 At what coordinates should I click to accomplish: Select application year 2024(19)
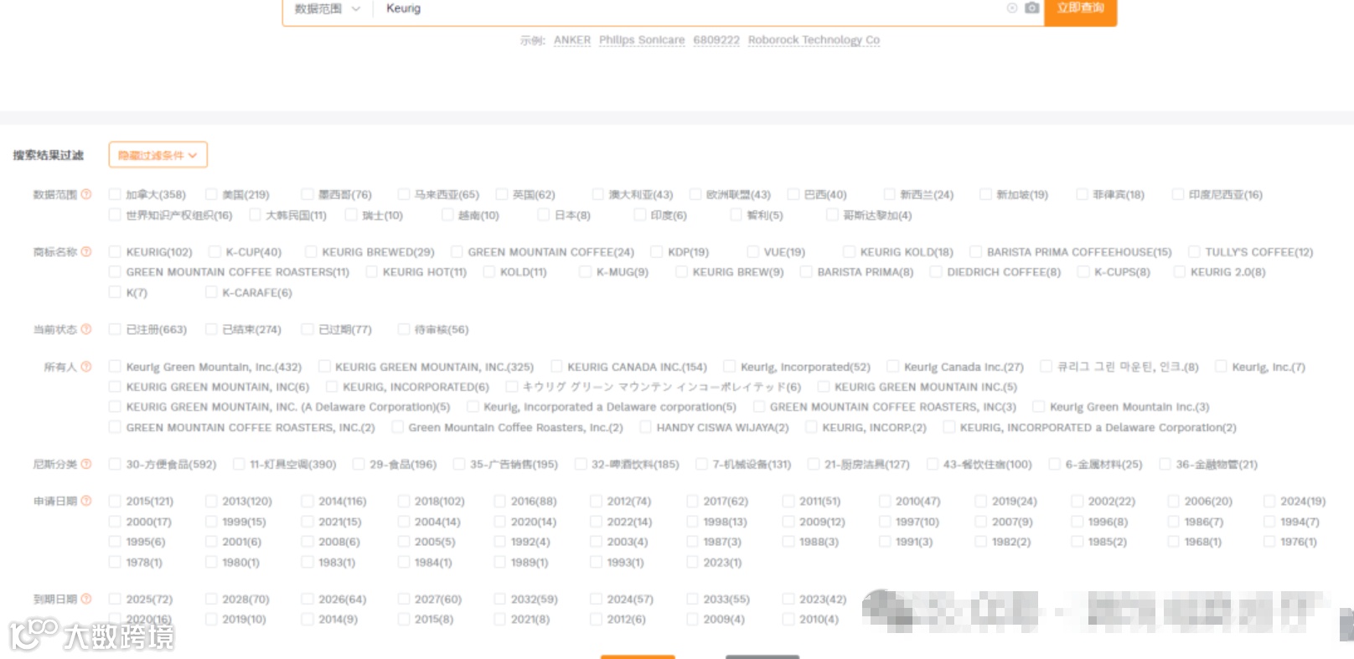pyautogui.click(x=1269, y=502)
